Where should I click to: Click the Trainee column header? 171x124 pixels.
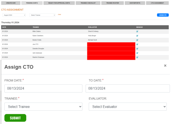36,27
